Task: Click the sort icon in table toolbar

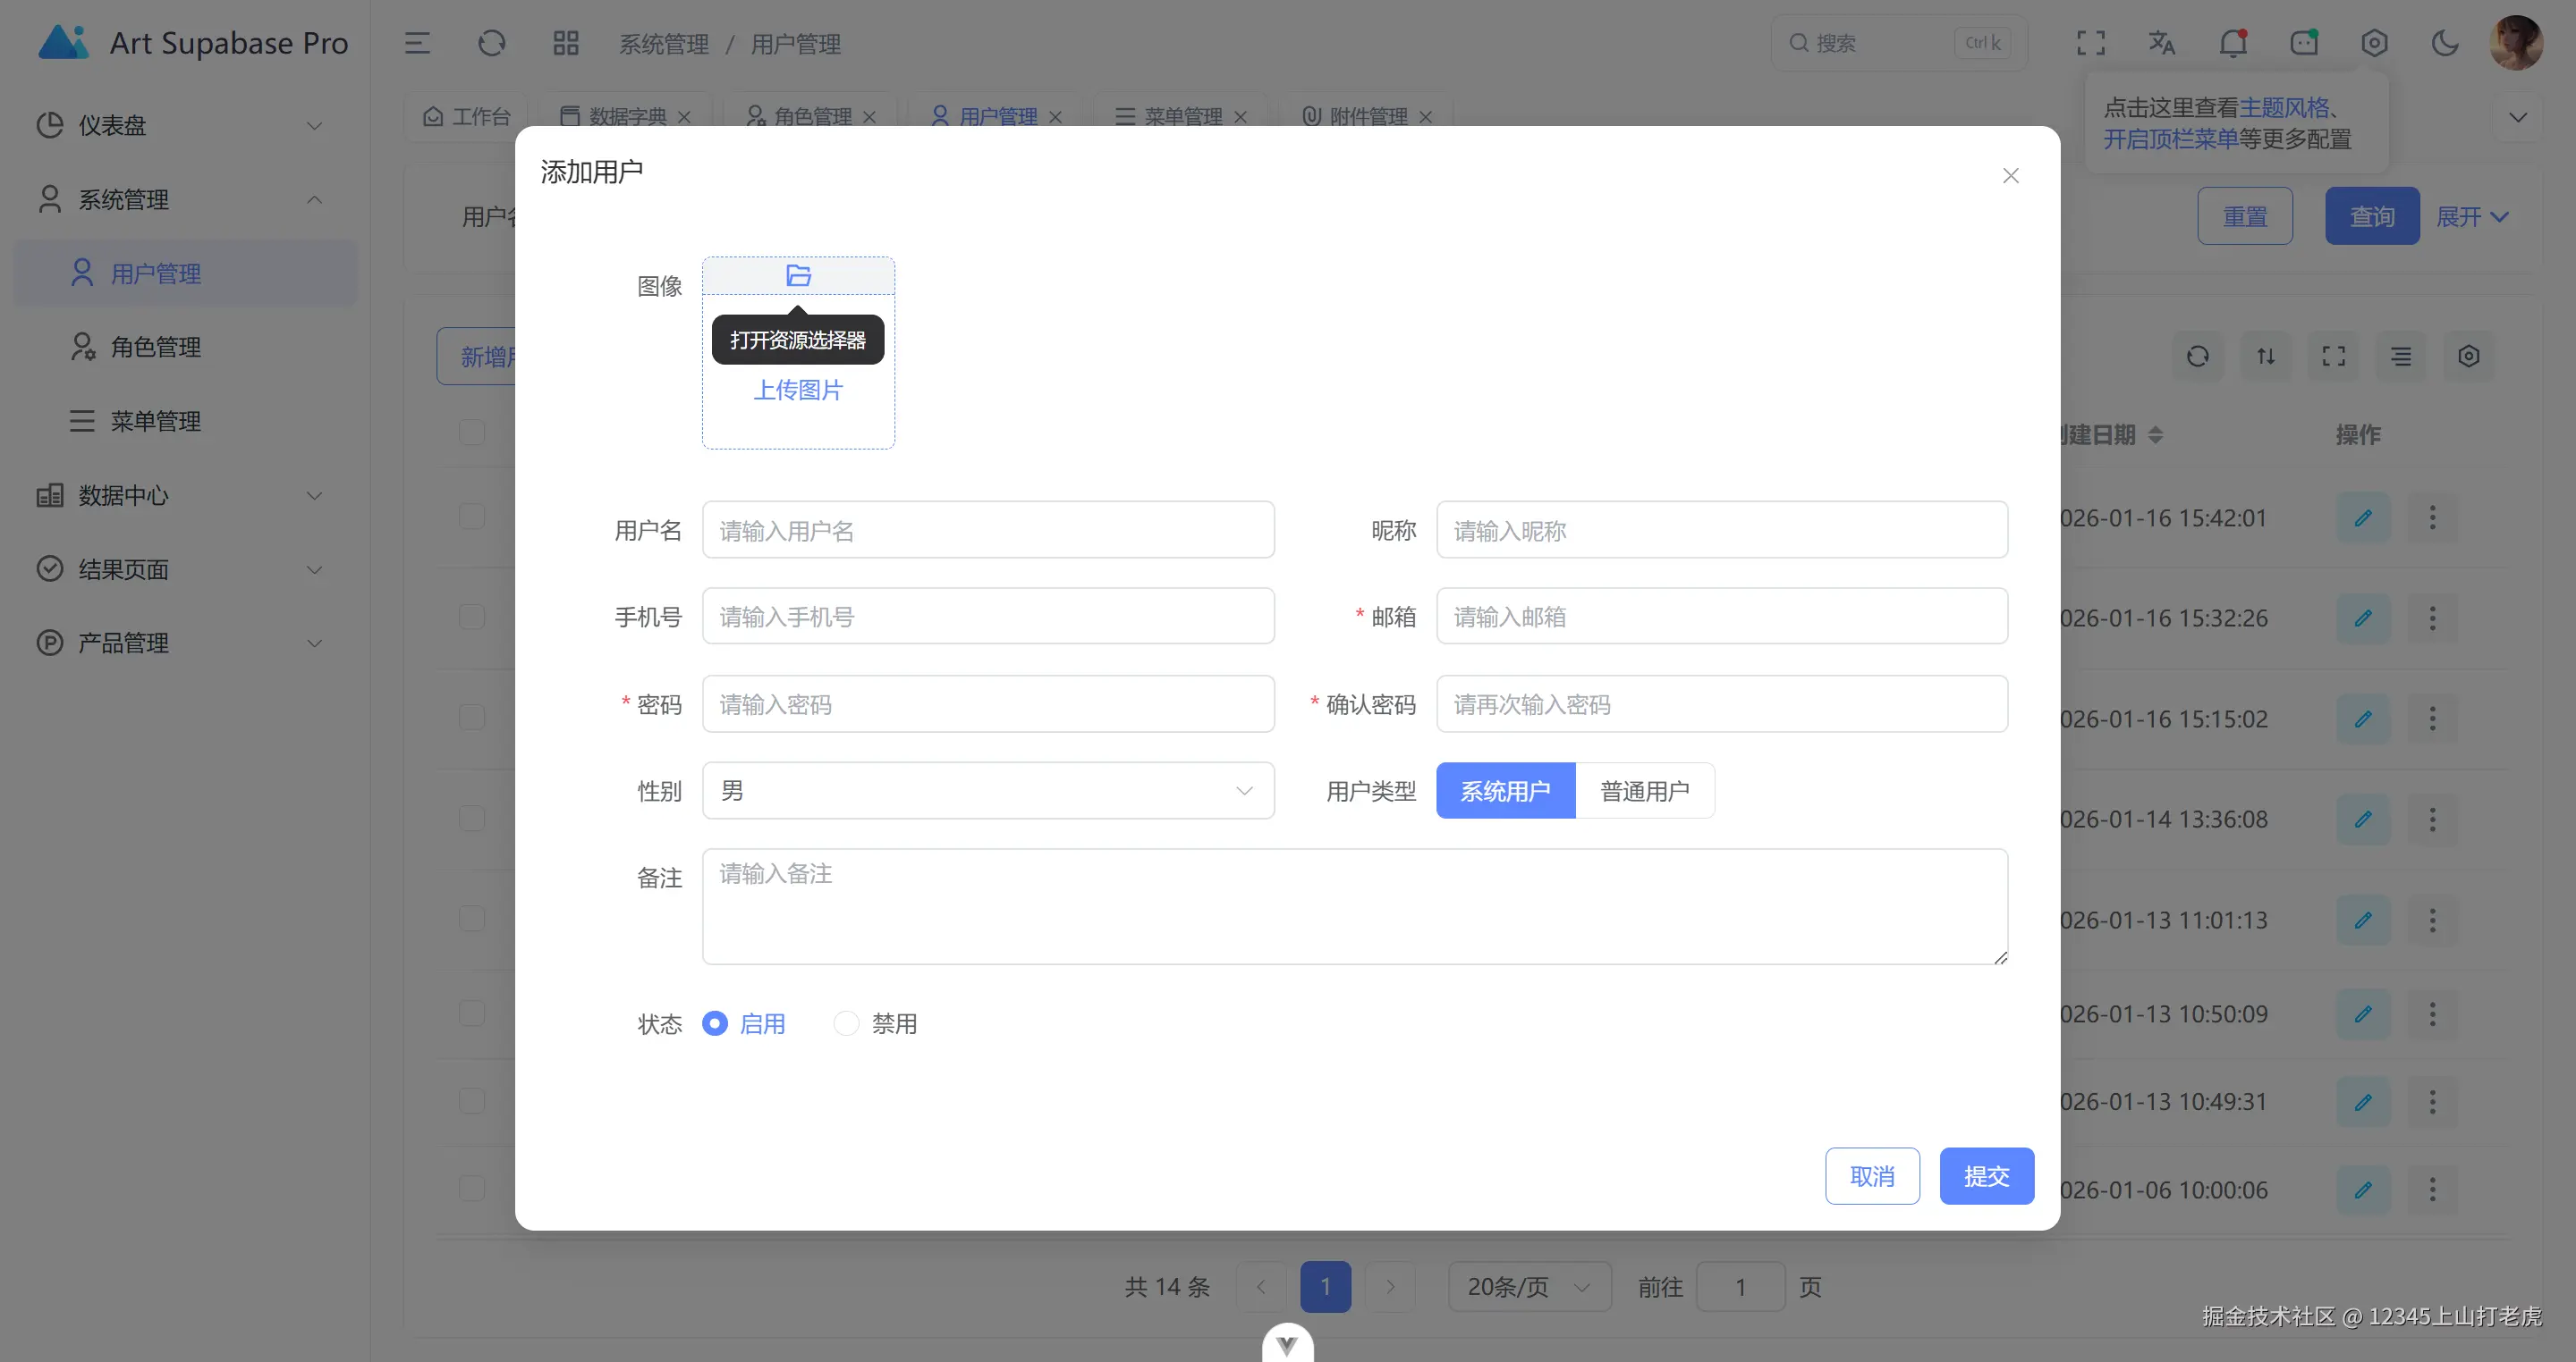Action: [x=2266, y=356]
